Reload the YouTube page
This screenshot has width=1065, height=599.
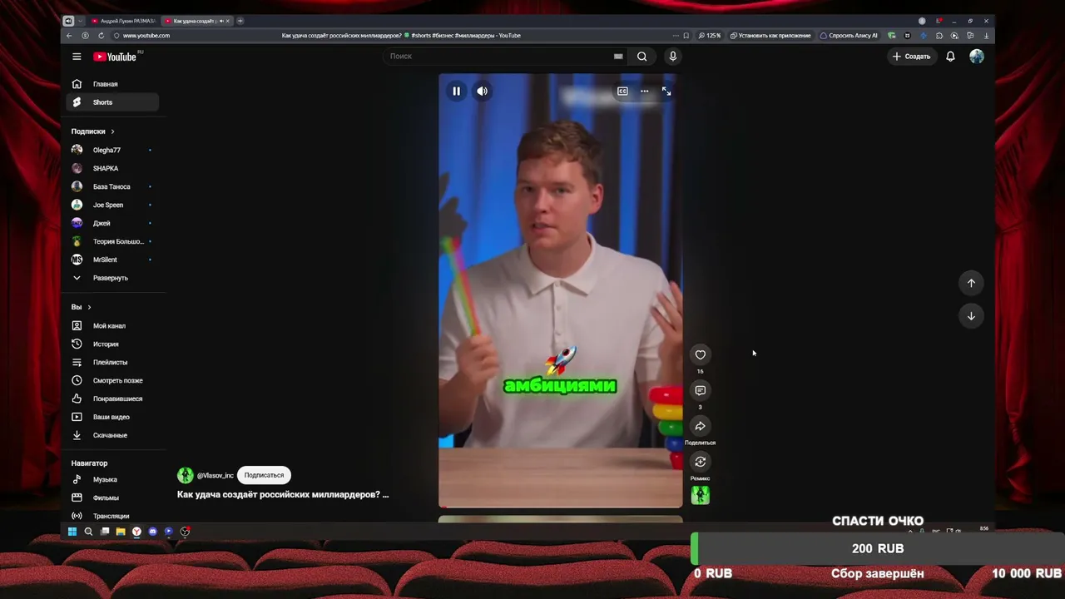(101, 36)
